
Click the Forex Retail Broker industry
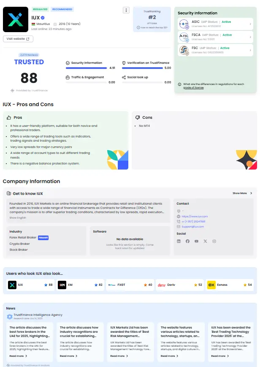click(23, 238)
